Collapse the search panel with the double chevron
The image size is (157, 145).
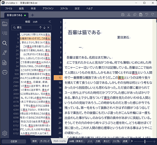[50, 22]
